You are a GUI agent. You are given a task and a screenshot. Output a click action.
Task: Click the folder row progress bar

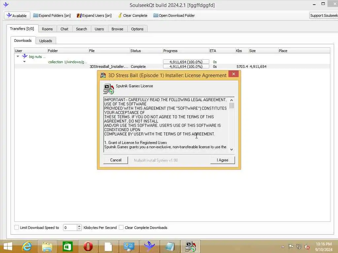point(186,62)
